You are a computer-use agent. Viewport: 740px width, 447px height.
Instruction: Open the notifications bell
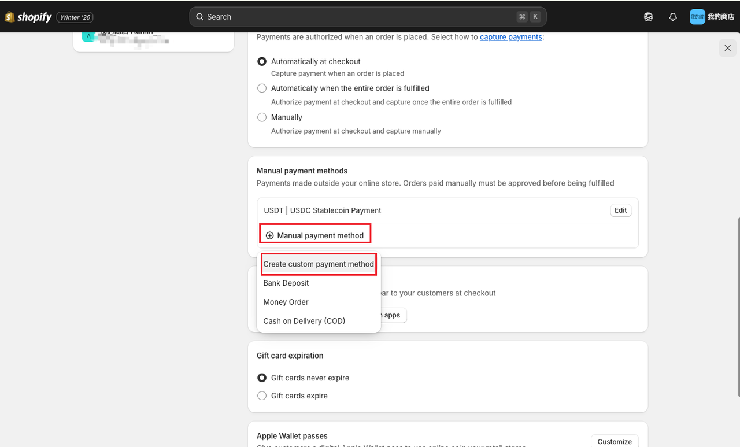tap(673, 17)
